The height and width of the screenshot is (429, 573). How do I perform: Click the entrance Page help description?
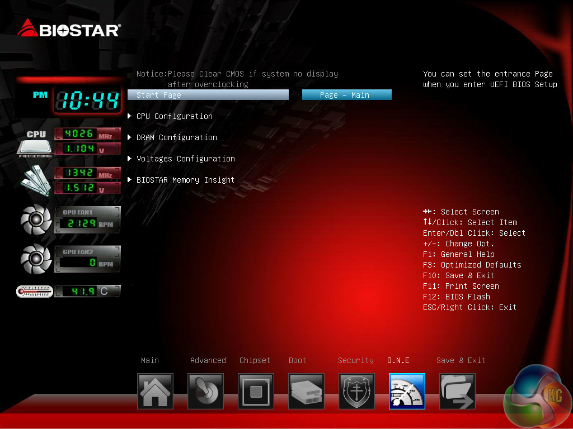click(490, 79)
